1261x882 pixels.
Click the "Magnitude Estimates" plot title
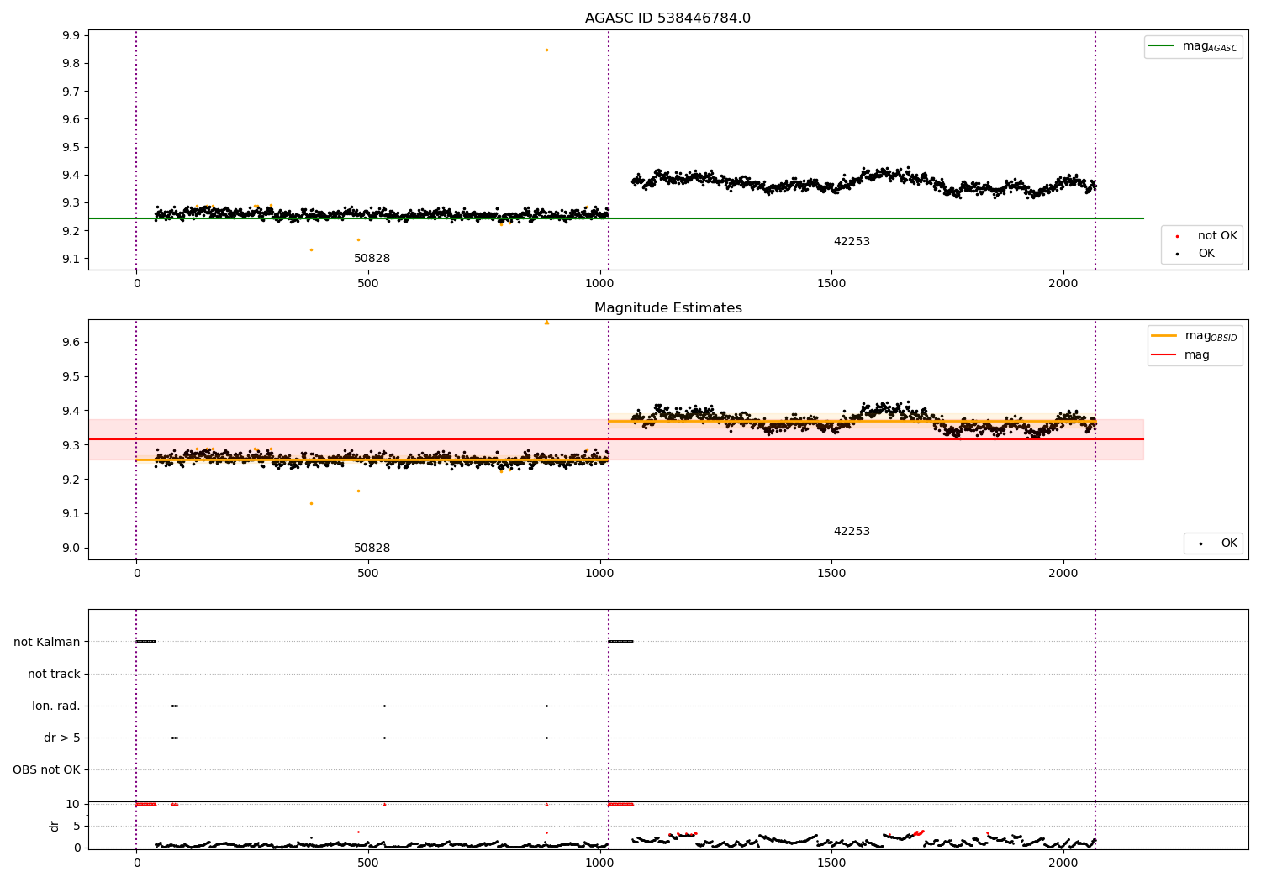pos(667,308)
